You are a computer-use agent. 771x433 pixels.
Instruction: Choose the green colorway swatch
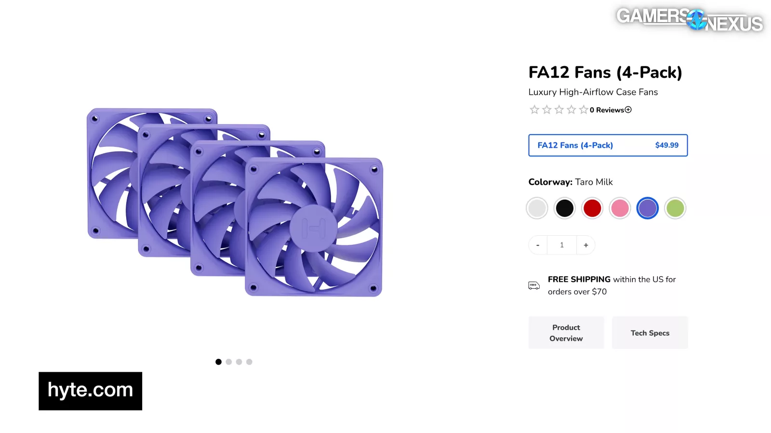point(675,208)
